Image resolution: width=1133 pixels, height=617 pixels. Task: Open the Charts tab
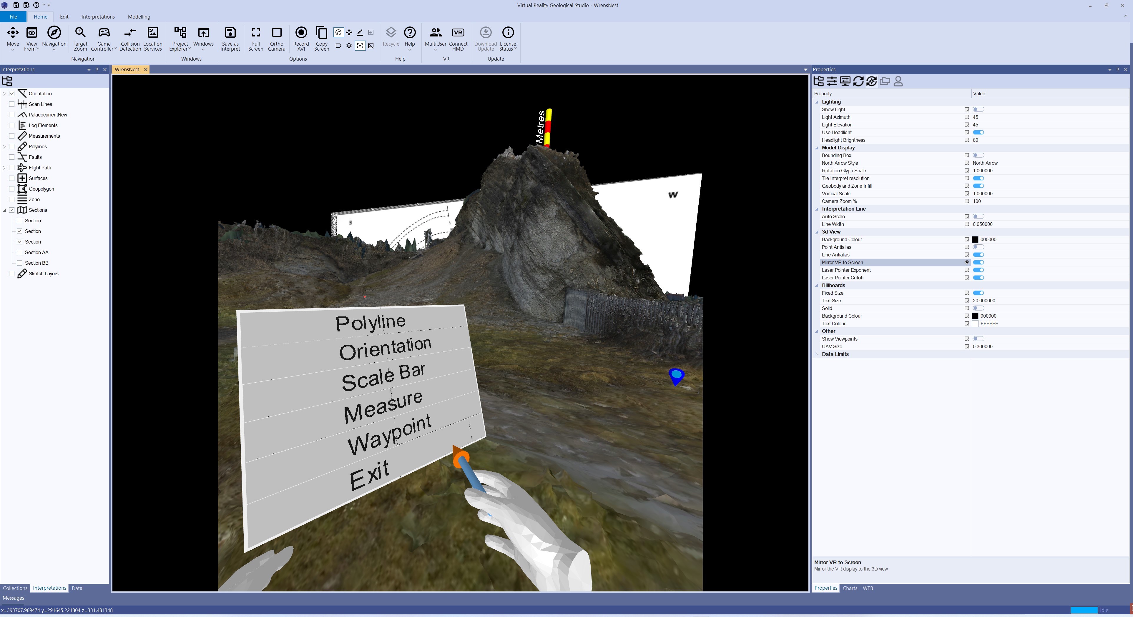[x=849, y=588]
